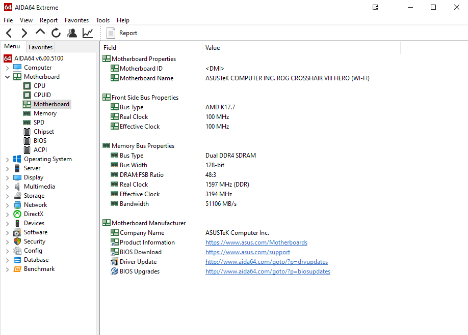Click the Security shield icon
468x335 pixels.
17,241
